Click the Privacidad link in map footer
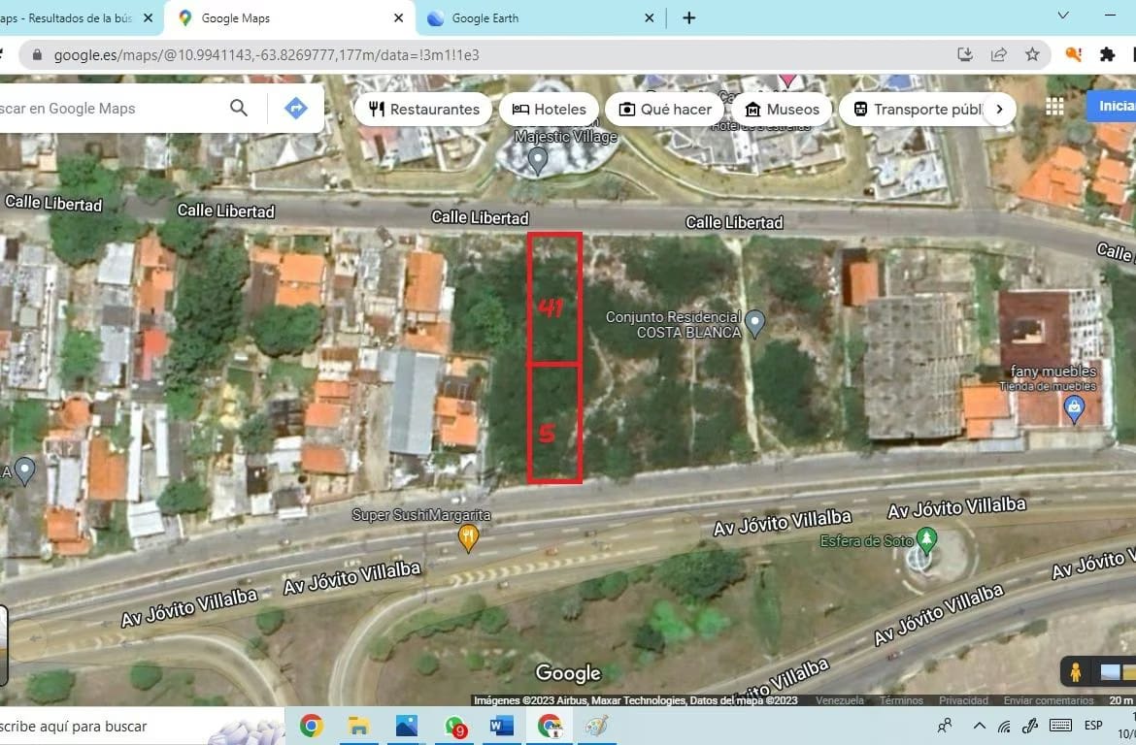Viewport: 1136px width, 745px height. [x=963, y=700]
